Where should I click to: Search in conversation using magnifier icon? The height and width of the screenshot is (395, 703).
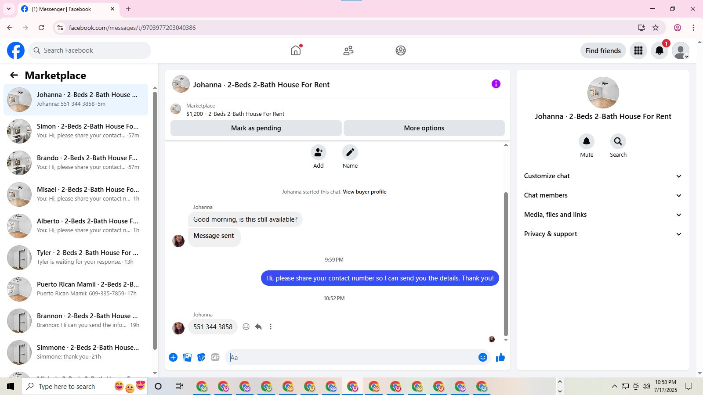(x=618, y=141)
